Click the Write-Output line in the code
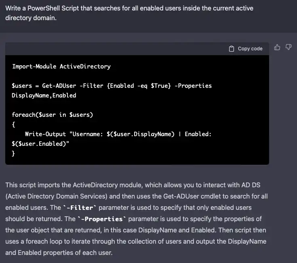This screenshot has width=297, height=263. point(118,134)
